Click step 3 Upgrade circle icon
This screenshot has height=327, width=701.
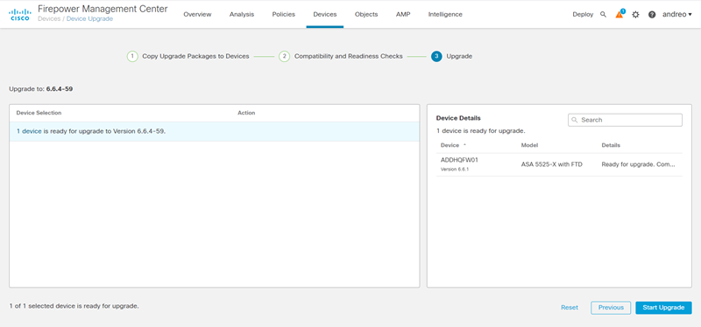coord(436,57)
